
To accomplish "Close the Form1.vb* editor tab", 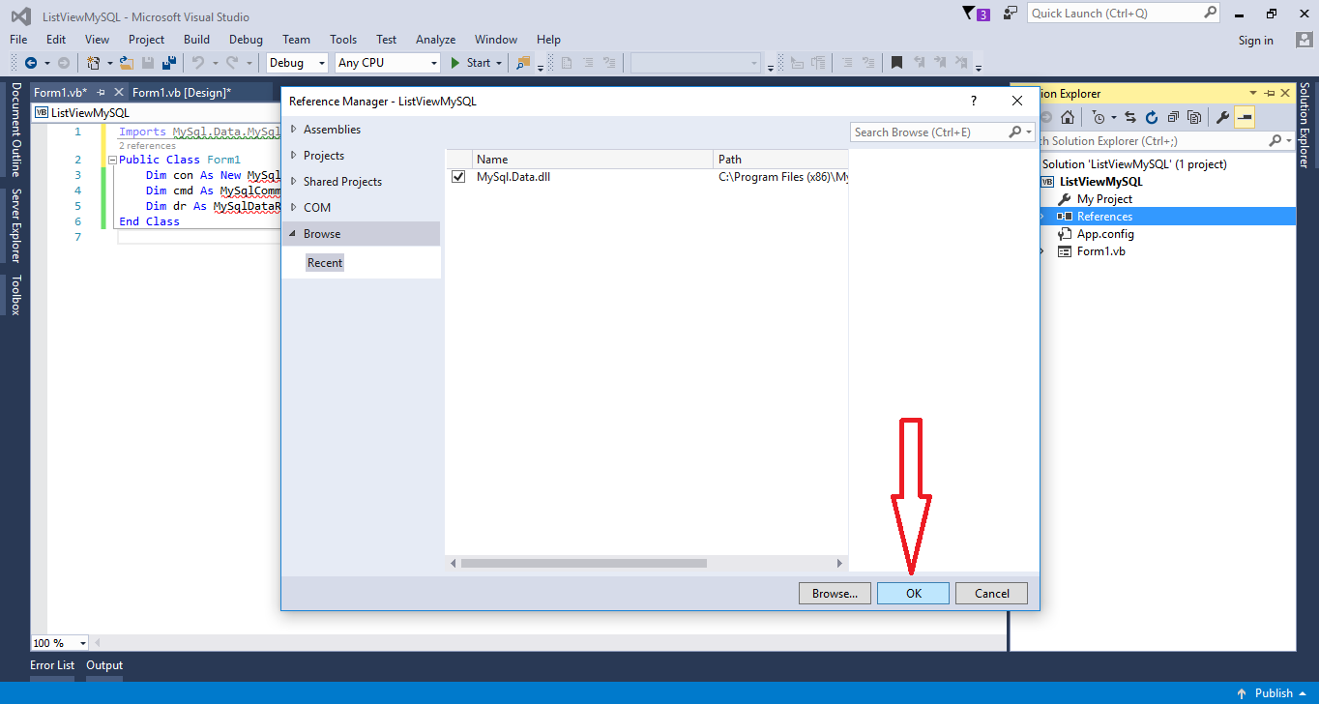I will click(119, 92).
